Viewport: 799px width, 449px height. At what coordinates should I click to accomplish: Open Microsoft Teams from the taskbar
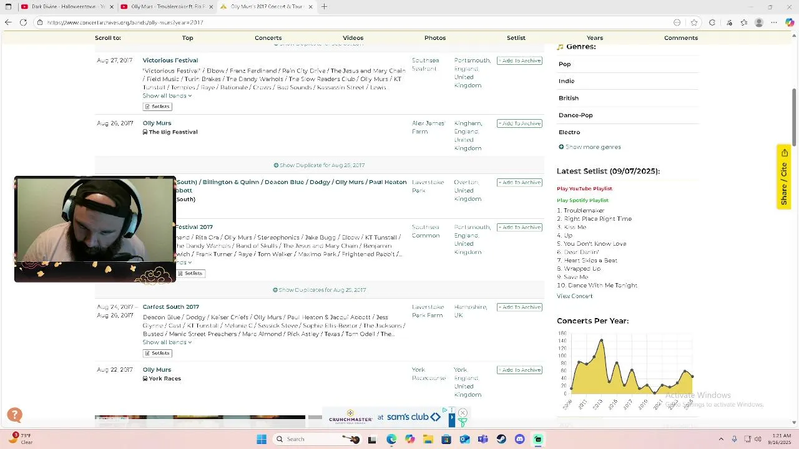click(483, 439)
